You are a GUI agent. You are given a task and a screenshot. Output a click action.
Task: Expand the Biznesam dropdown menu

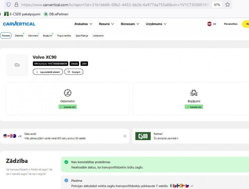(x=130, y=24)
